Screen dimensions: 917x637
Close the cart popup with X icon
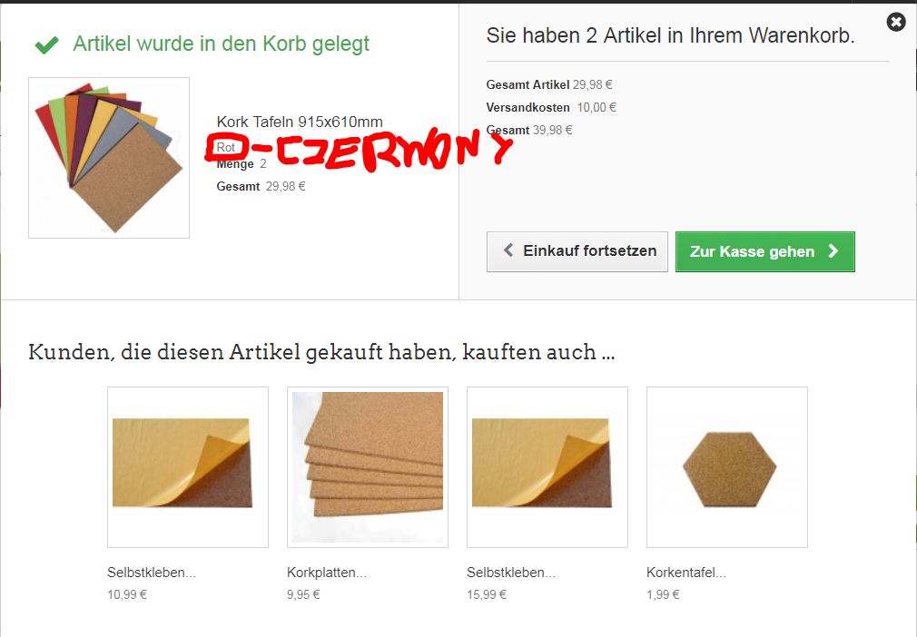click(895, 22)
